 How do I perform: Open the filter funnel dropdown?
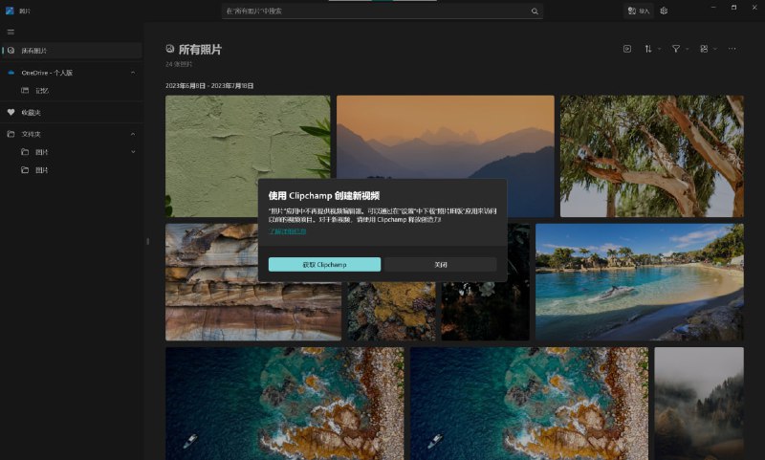(680, 49)
